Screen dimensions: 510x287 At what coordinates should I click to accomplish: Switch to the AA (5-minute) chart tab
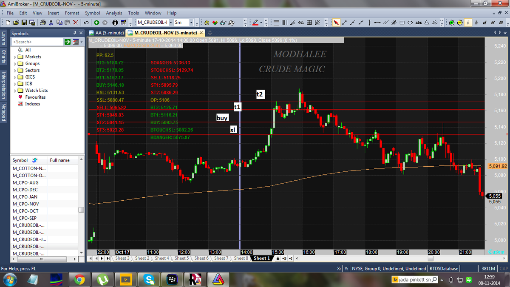pos(106,33)
